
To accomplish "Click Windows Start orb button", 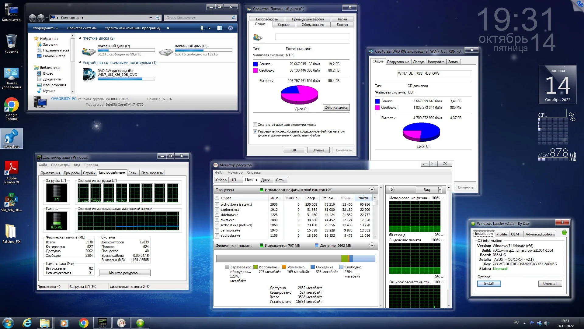I will (x=8, y=323).
